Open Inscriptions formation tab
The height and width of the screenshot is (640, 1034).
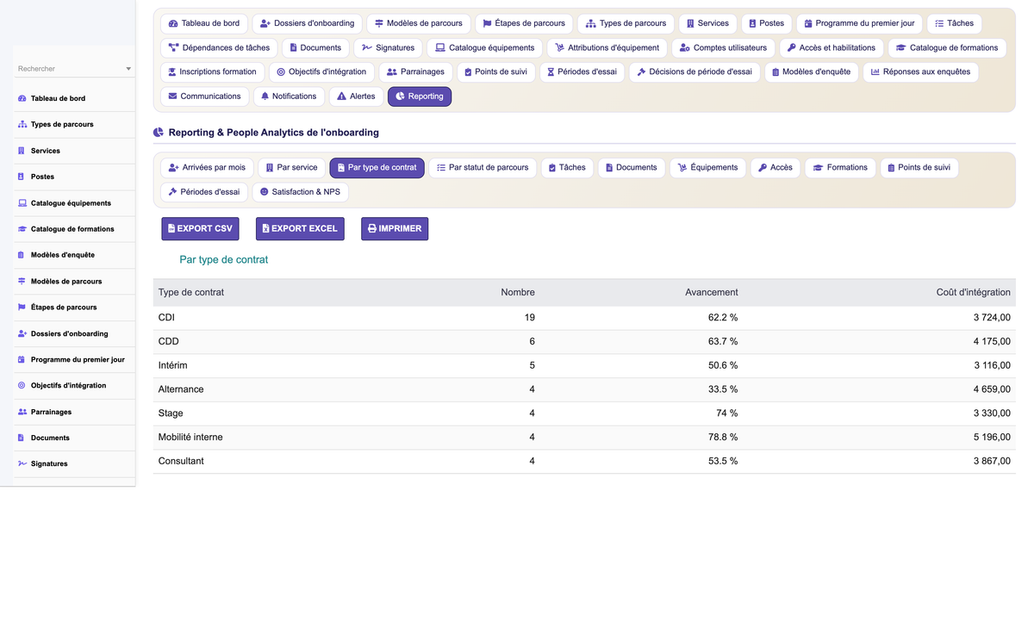[x=212, y=72]
